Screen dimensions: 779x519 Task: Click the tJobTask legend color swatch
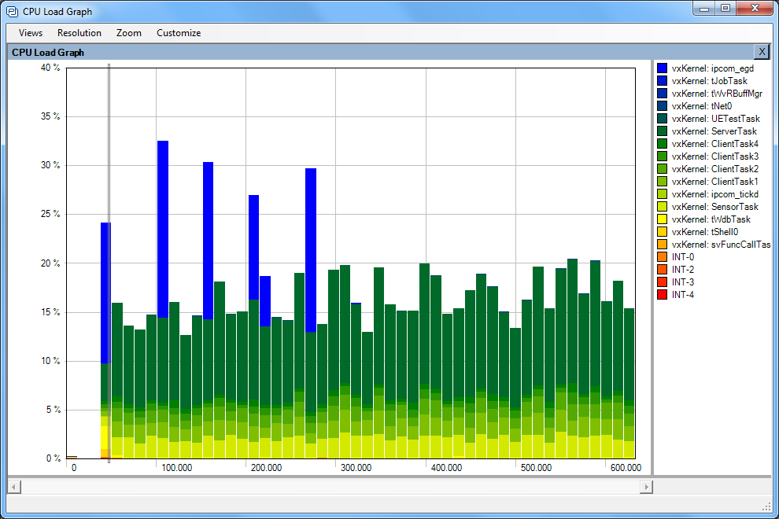(663, 80)
